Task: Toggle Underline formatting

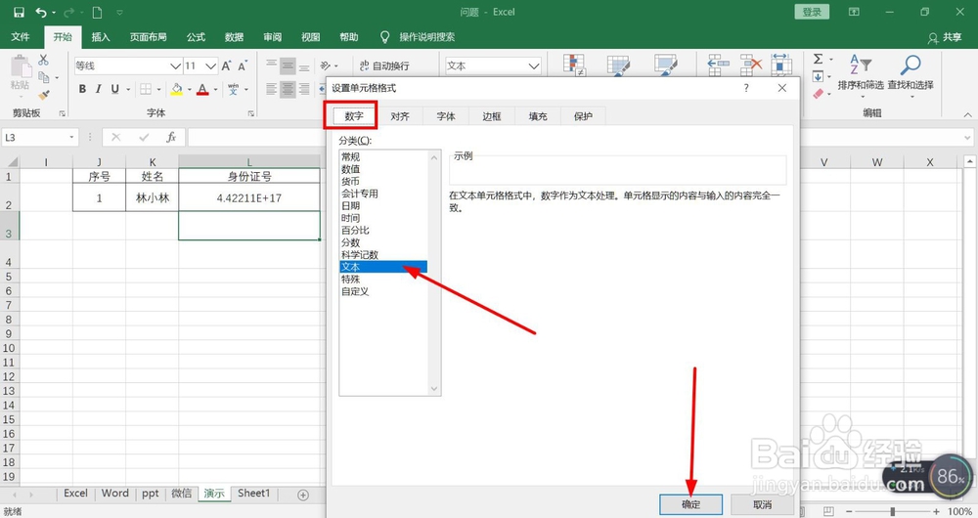Action: coord(114,89)
